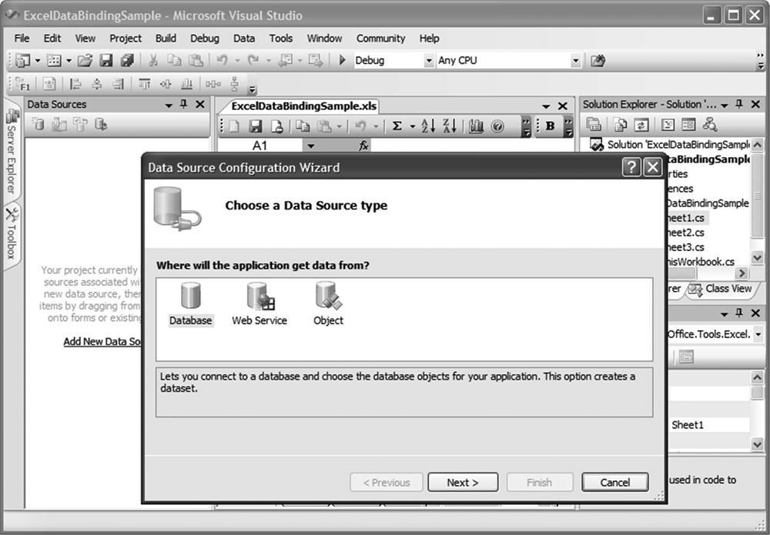Click the Sort Descending Z-A icon
This screenshot has width=770, height=535.
(x=450, y=127)
